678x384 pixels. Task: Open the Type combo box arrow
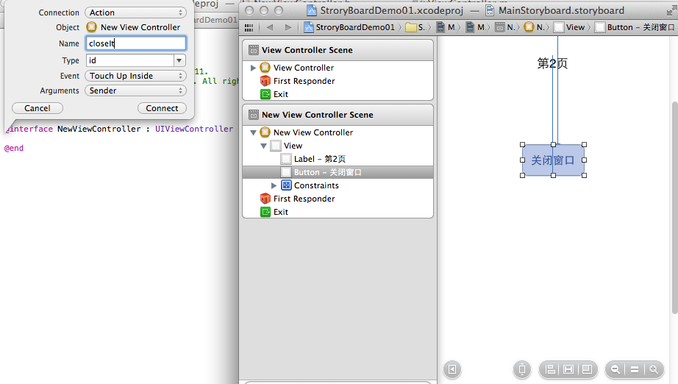[x=179, y=60]
